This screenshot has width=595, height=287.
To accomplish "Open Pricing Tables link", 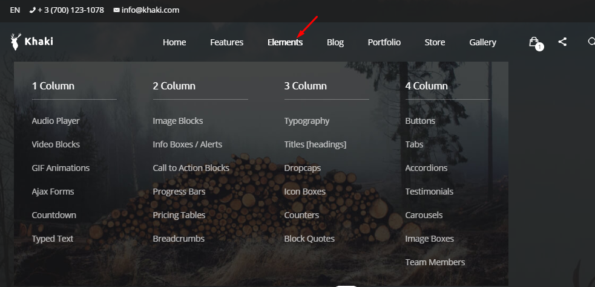I will (x=179, y=215).
